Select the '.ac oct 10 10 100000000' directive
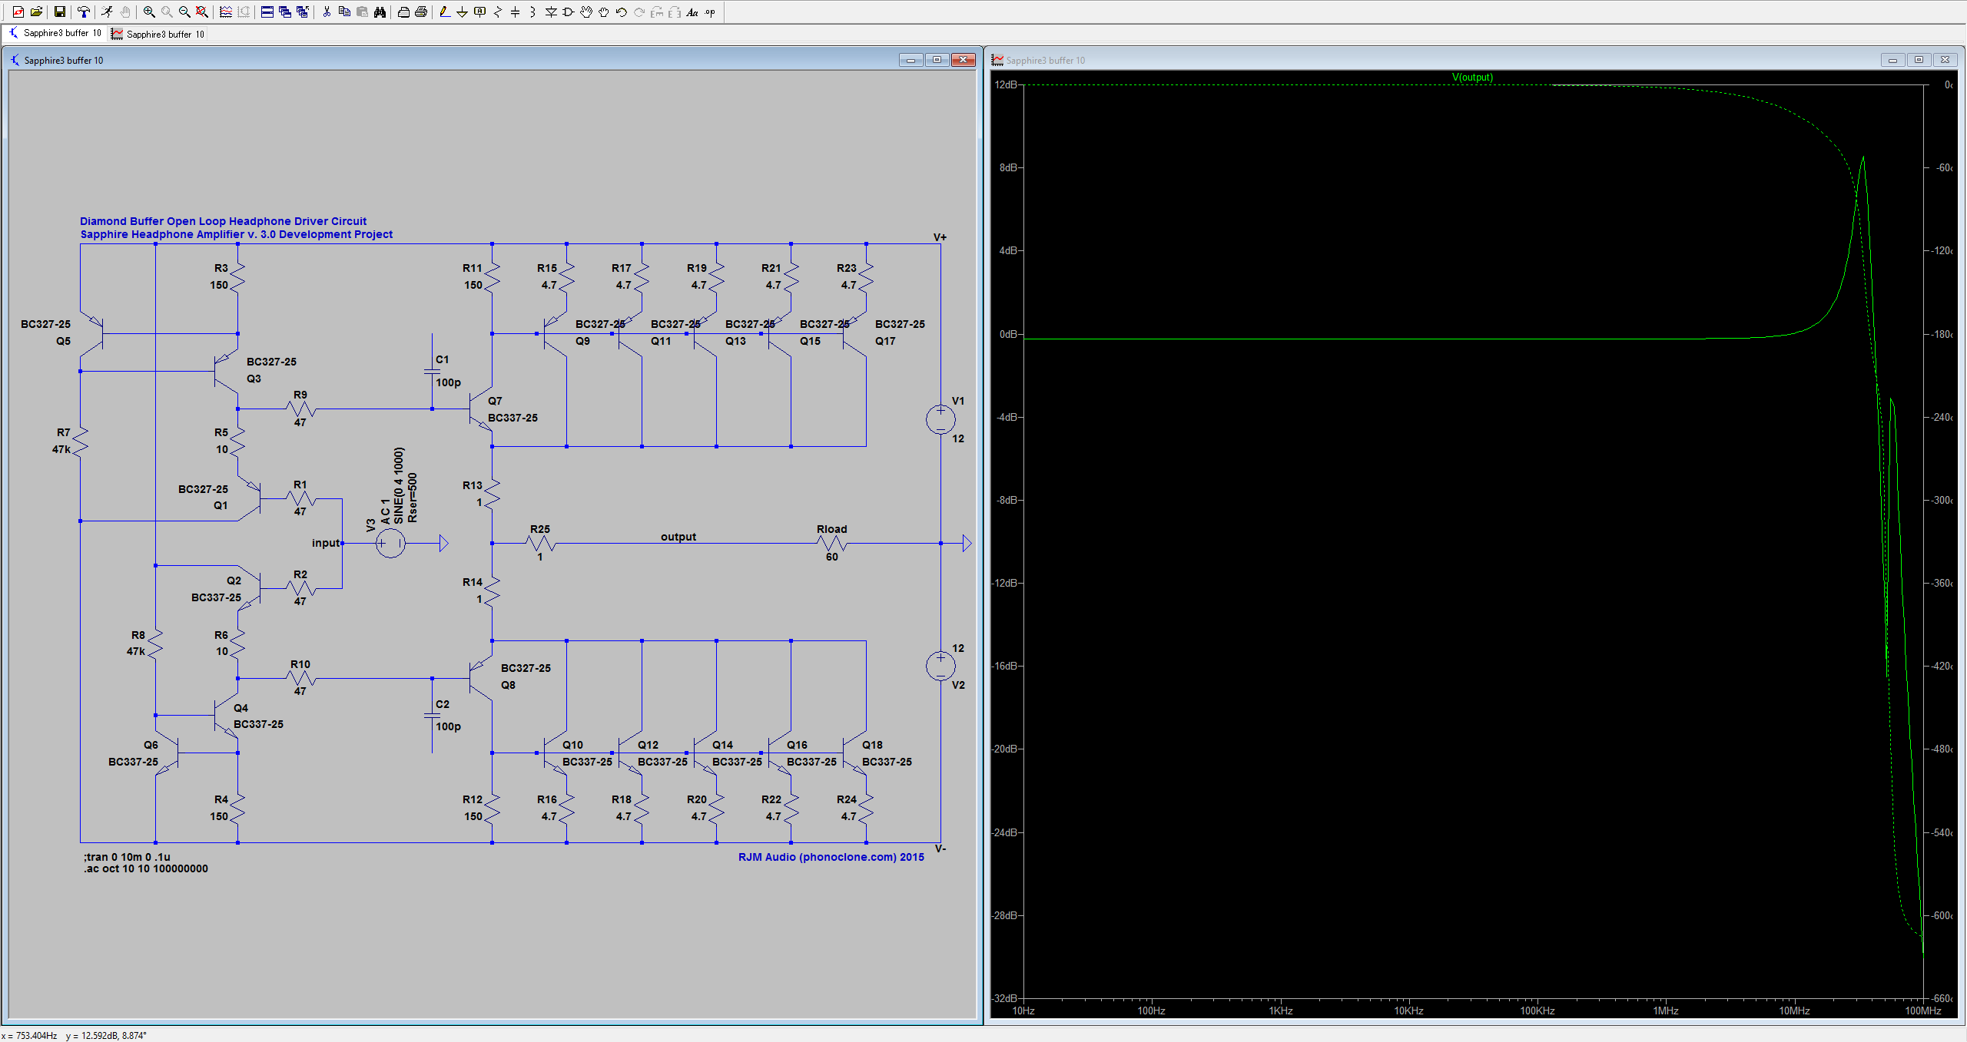The image size is (1967, 1042). pos(146,868)
